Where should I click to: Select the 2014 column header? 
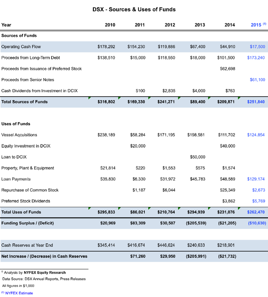tap(230, 25)
